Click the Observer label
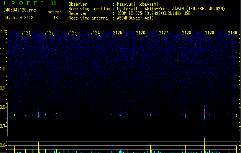The width and height of the screenshot is (241, 153). [x=78, y=4]
